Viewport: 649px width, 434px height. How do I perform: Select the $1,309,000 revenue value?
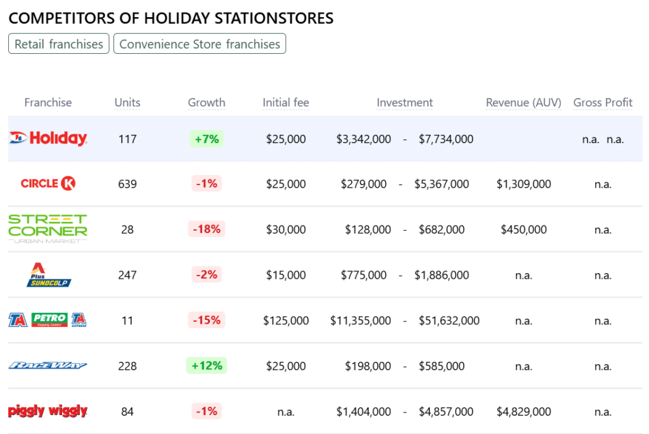[524, 184]
